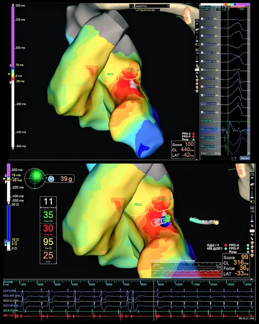Click the 200 mm/s sweep speed label

coord(205,7)
